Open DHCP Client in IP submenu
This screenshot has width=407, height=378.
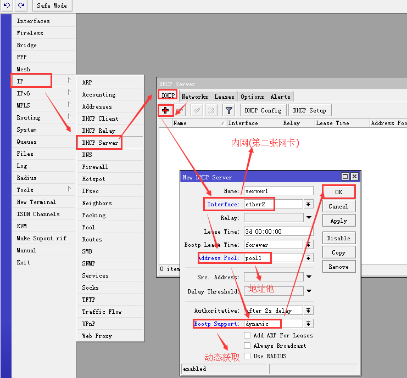pyautogui.click(x=110, y=119)
